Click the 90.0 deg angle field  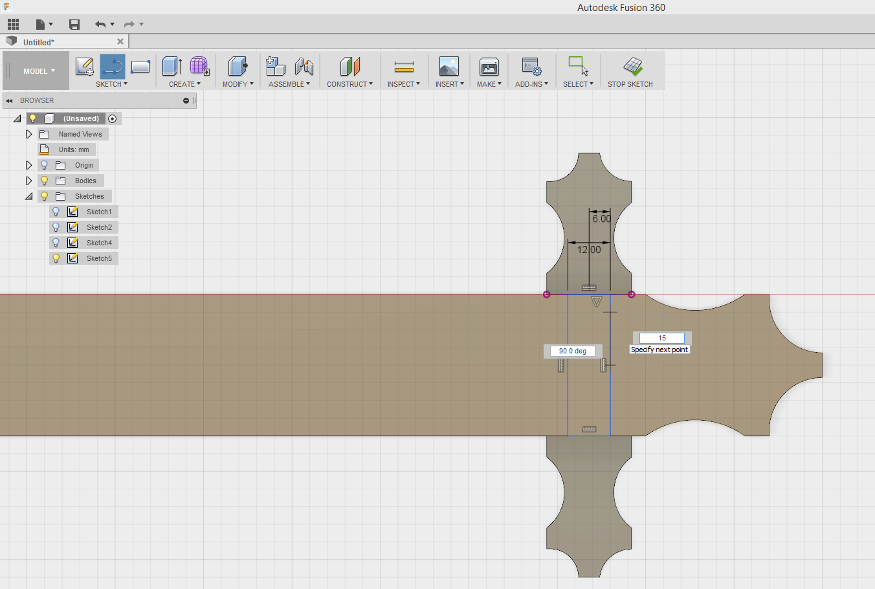[573, 351]
